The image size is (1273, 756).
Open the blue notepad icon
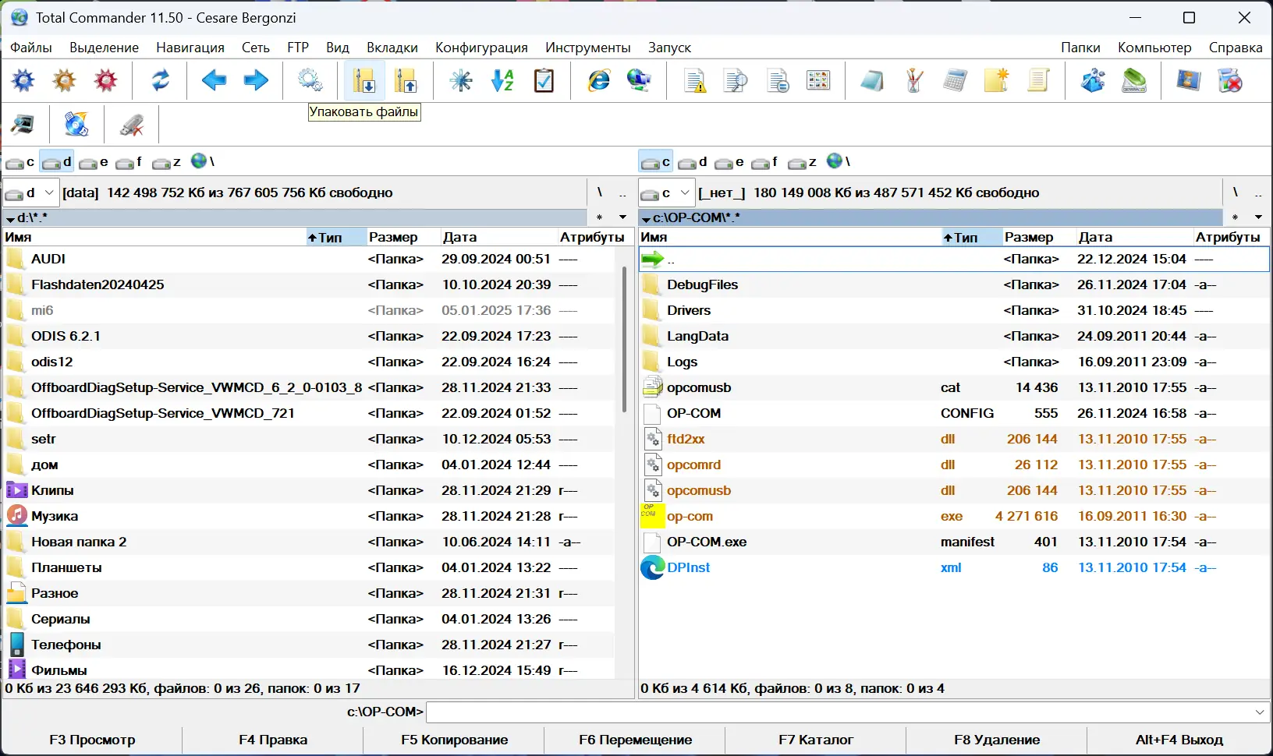872,80
